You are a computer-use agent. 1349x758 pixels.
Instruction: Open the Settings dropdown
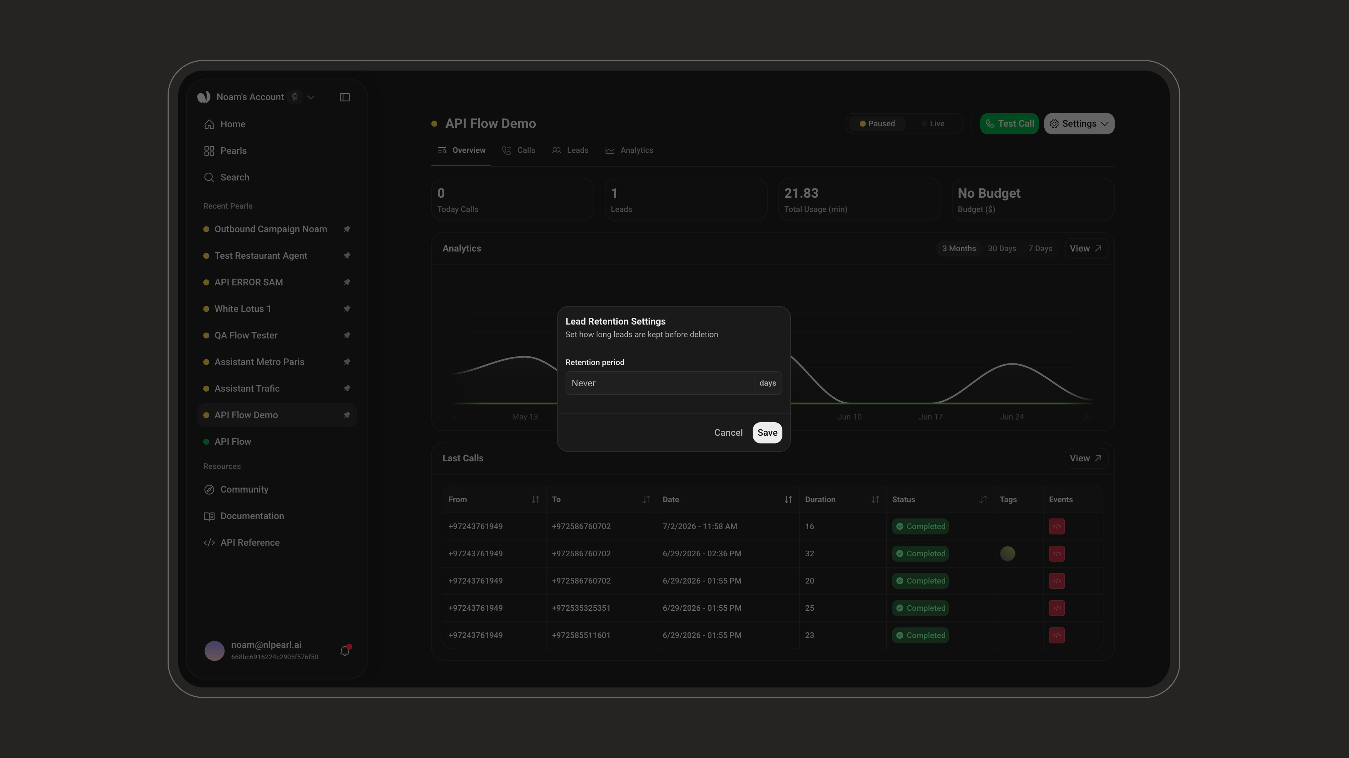pyautogui.click(x=1079, y=124)
